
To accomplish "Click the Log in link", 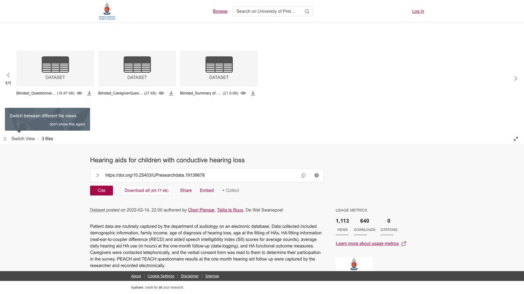I will click(x=418, y=11).
